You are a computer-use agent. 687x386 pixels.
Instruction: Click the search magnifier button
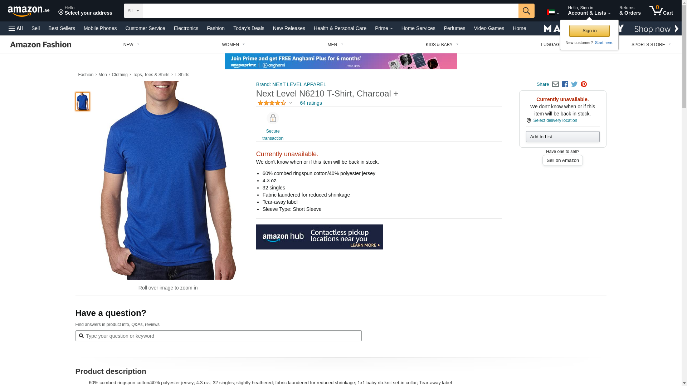pyautogui.click(x=526, y=11)
